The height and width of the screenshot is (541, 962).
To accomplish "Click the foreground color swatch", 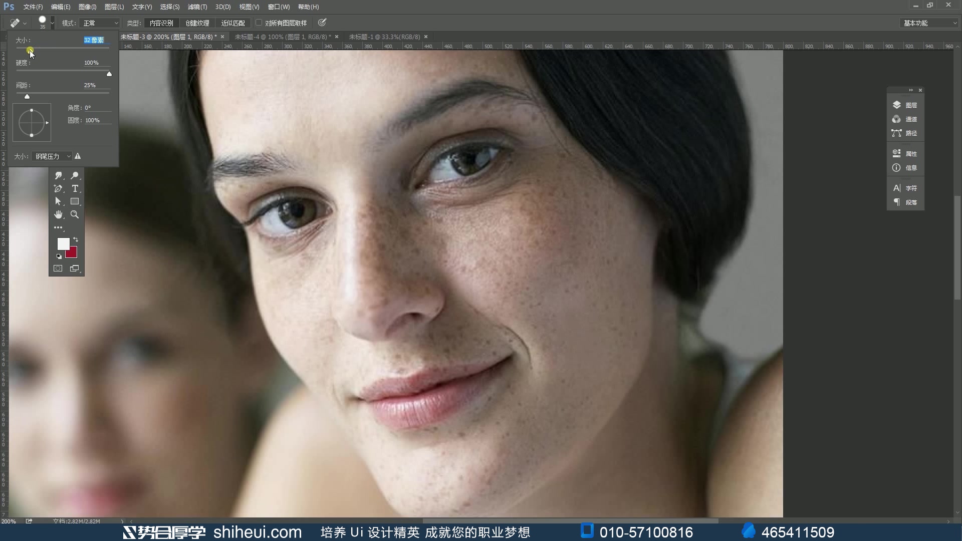I will click(63, 244).
